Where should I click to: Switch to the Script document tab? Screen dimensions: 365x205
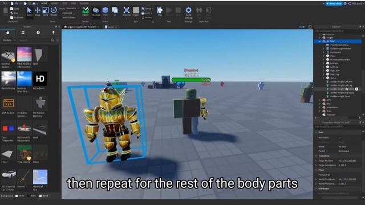click(111, 27)
